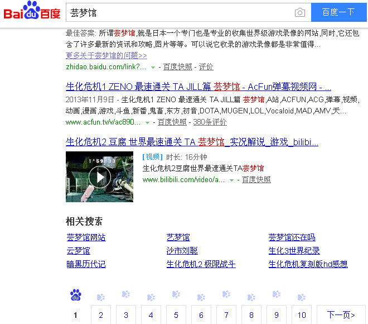Open 生化危机2 豆腐 bilibili result title

coord(192,142)
